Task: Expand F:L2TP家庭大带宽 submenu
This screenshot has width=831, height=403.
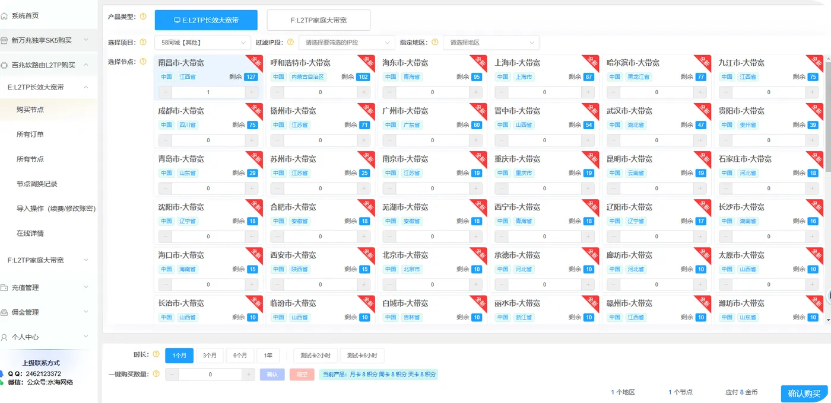Action: 86,260
